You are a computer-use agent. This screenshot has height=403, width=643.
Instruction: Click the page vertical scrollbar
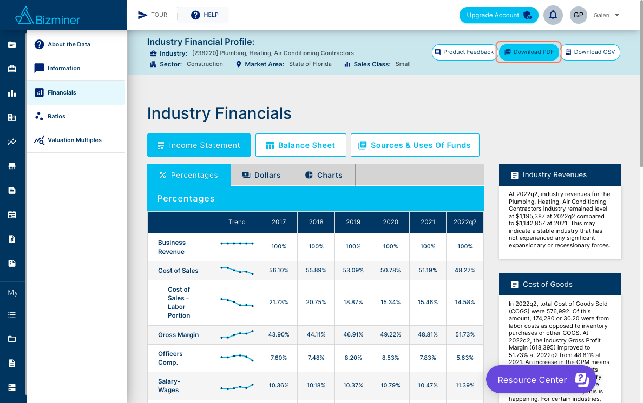pyautogui.click(x=641, y=84)
